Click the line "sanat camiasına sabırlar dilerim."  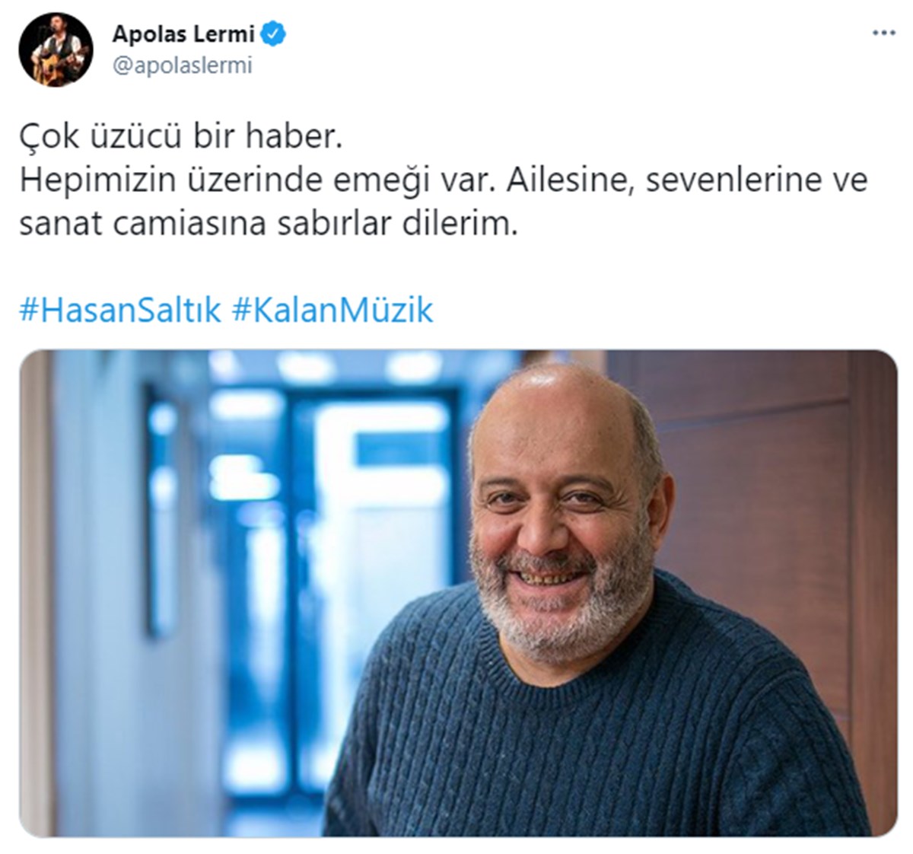point(268,225)
